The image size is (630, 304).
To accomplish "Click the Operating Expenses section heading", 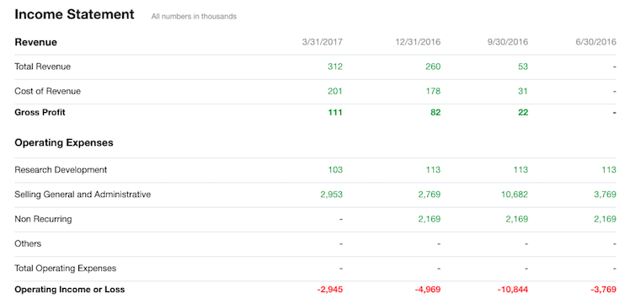I will (64, 142).
